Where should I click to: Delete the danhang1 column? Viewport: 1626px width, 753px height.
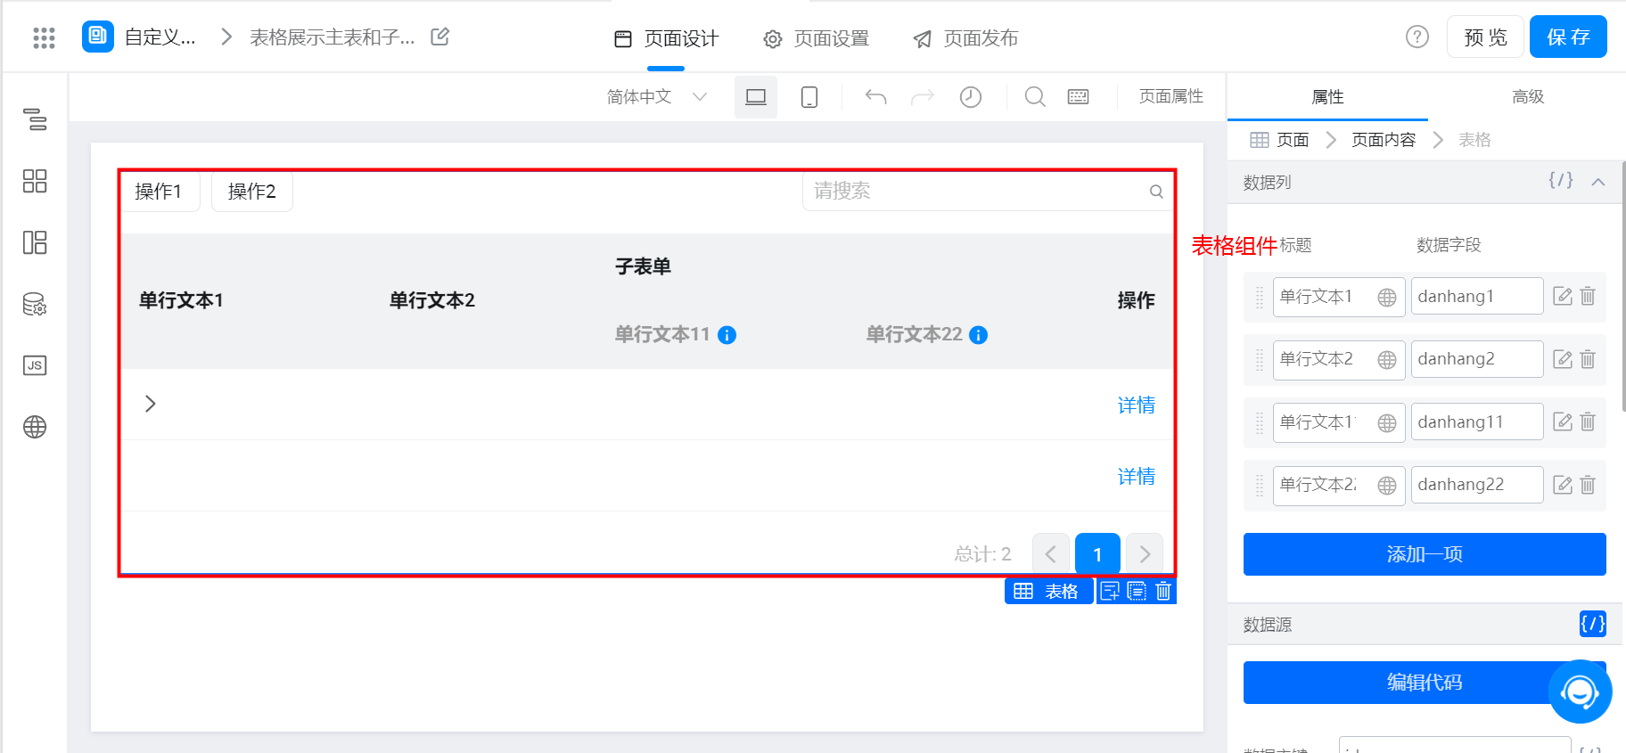coord(1588,296)
